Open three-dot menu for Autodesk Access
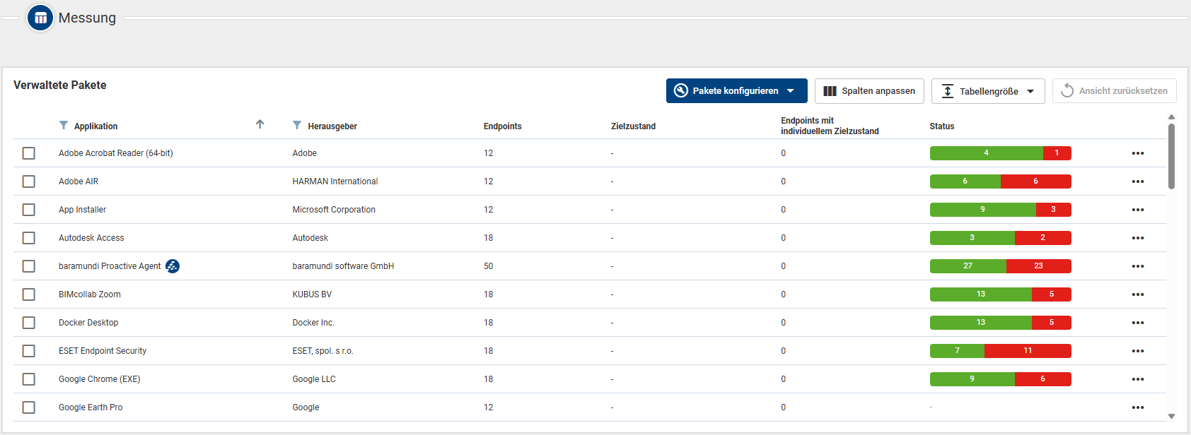 (1137, 238)
